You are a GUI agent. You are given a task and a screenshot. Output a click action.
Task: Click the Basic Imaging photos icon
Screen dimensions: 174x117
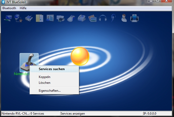pos(92,18)
